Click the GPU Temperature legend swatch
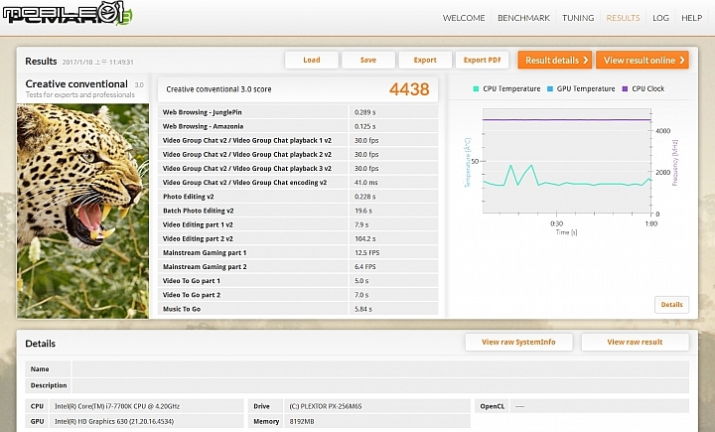The width and height of the screenshot is (715, 432). click(549, 89)
